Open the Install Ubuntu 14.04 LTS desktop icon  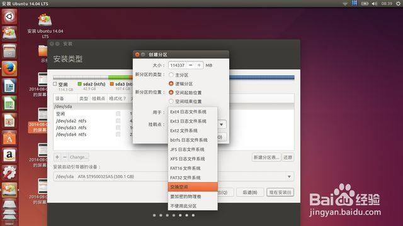pos(45,26)
